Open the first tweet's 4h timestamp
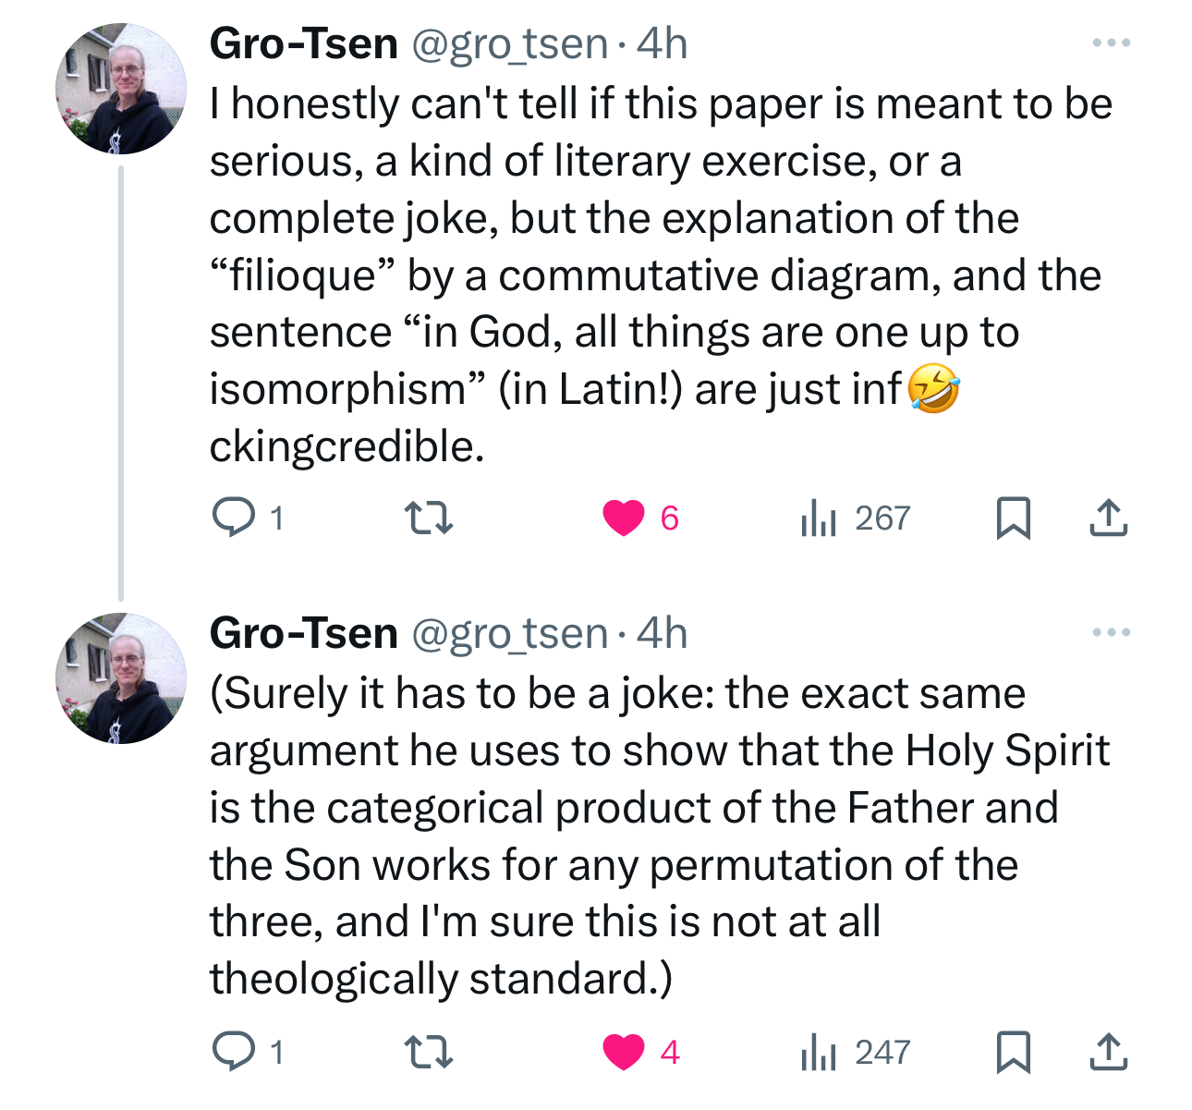 coord(663,43)
